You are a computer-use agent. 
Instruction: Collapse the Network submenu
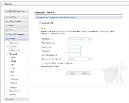[x=13, y=54]
